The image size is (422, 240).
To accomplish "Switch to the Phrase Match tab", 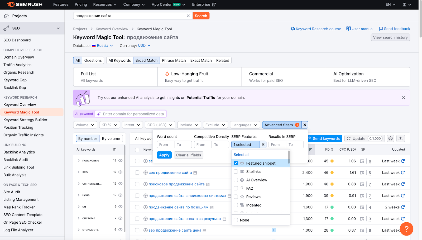I will (174, 60).
